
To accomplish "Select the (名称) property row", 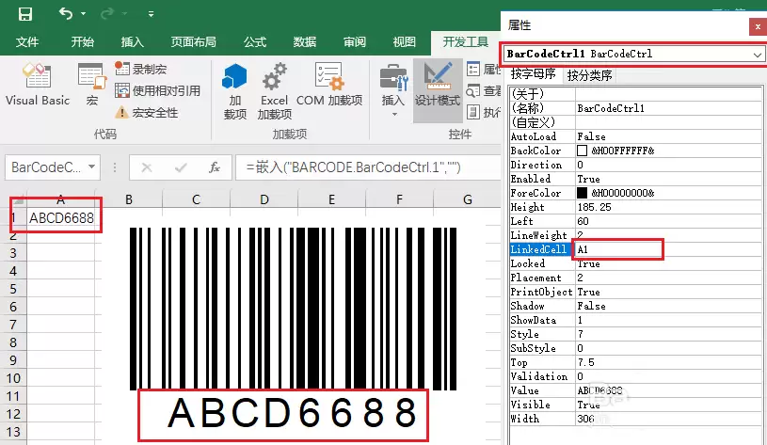I will tap(635, 108).
